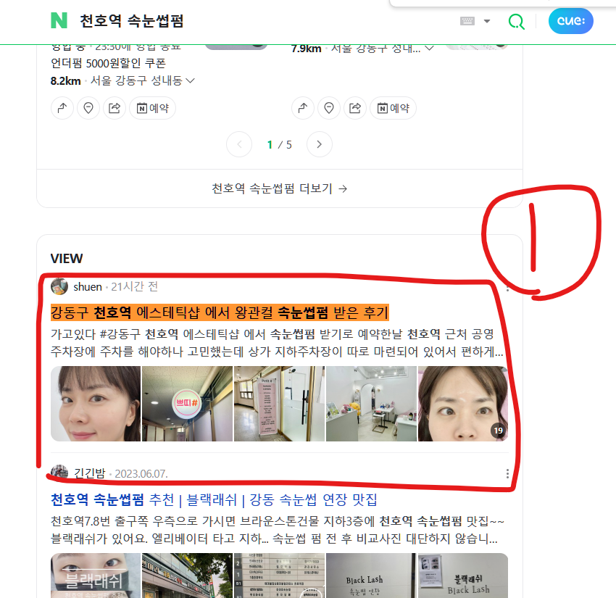Open the 긴긴밤 blogger profile picture
Image resolution: width=616 pixels, height=598 pixels.
pyautogui.click(x=59, y=473)
